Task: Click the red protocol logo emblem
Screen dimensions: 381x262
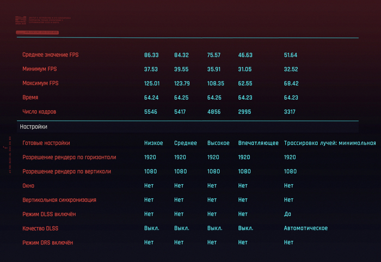Action: (x=21, y=20)
